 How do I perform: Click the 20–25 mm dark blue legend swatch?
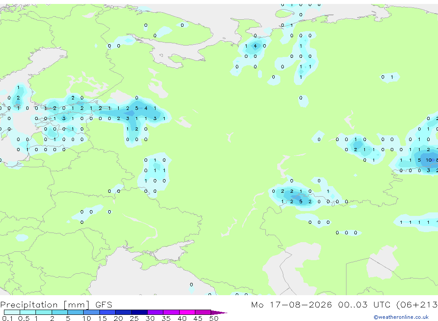pos(123,312)
